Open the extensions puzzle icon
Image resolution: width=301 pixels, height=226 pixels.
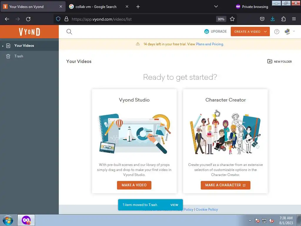pyautogui.click(x=283, y=19)
